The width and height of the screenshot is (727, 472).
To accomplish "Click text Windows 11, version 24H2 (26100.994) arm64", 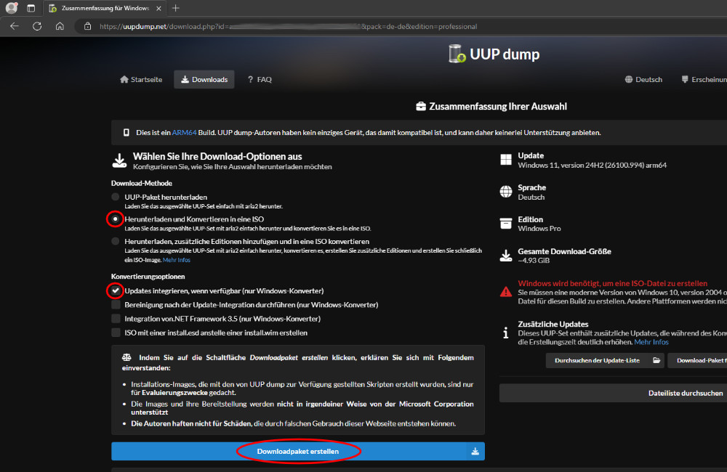I will (592, 166).
